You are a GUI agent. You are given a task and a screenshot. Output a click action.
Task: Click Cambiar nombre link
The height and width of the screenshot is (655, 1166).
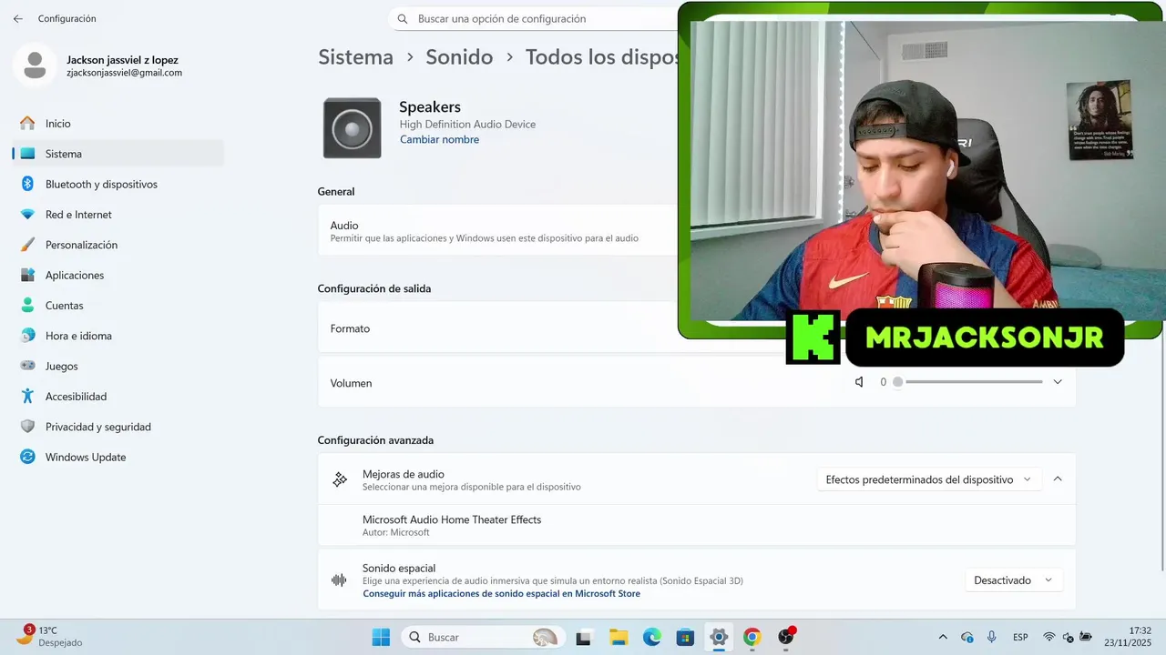(x=439, y=139)
